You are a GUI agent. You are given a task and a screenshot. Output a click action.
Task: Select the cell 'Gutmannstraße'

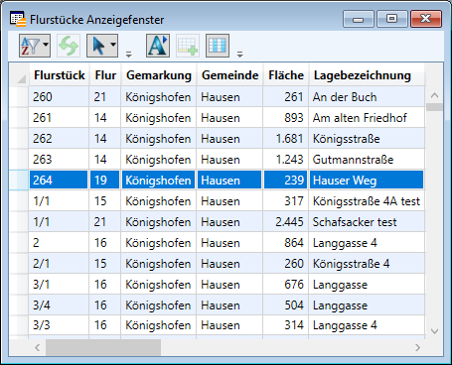367,160
